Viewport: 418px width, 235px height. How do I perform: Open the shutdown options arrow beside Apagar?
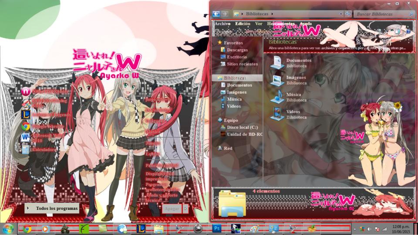point(185,208)
